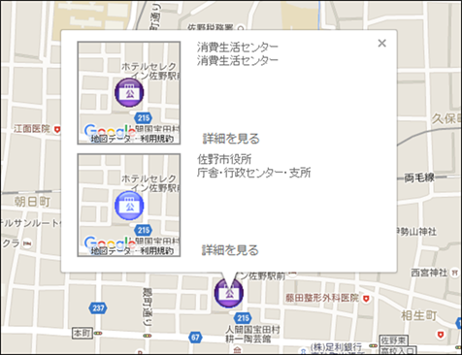Open details link for 佐野市役所

[x=230, y=250]
